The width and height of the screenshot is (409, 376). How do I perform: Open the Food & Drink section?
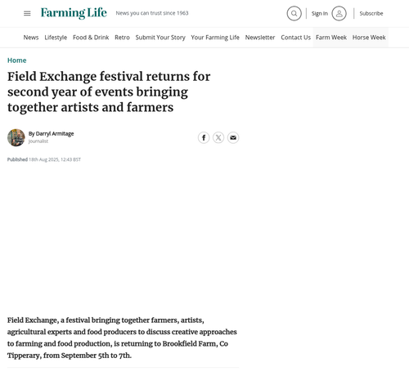91,38
